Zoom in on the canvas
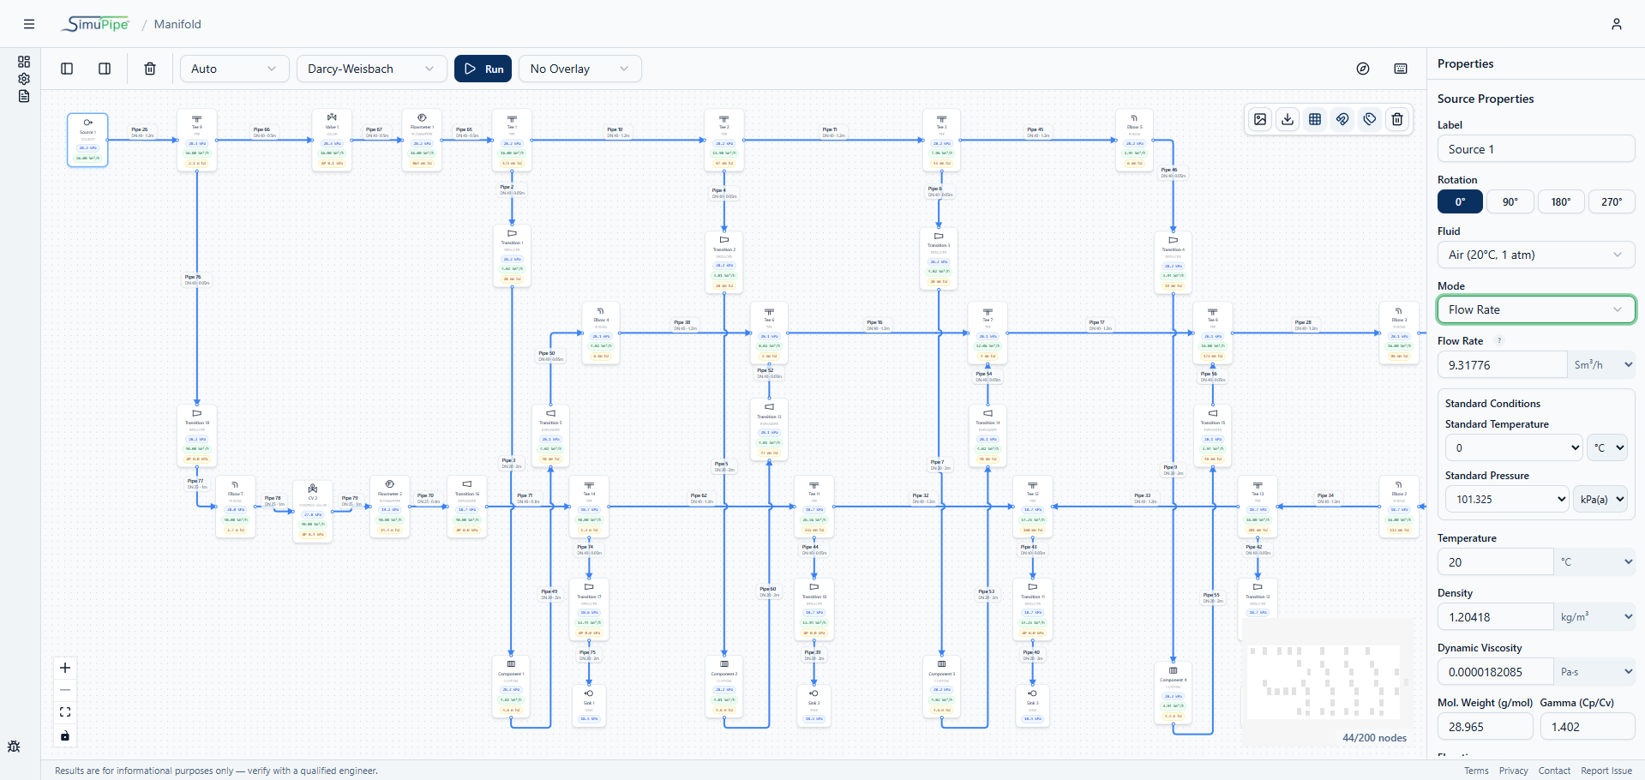Image resolution: width=1645 pixels, height=780 pixels. [x=65, y=668]
